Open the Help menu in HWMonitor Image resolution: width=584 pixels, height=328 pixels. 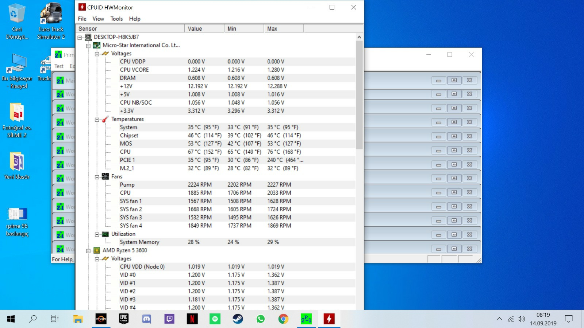[134, 19]
